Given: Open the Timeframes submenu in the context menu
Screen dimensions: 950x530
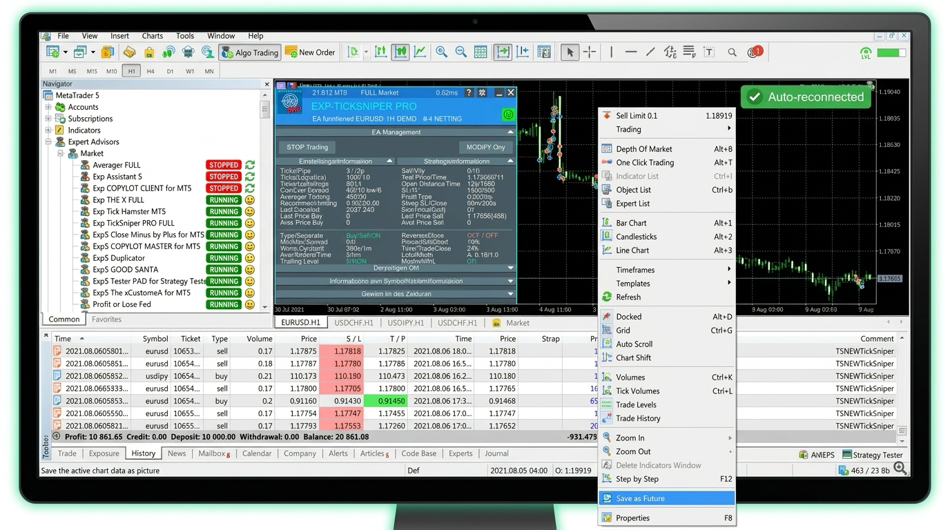Looking at the screenshot, I should (x=667, y=270).
